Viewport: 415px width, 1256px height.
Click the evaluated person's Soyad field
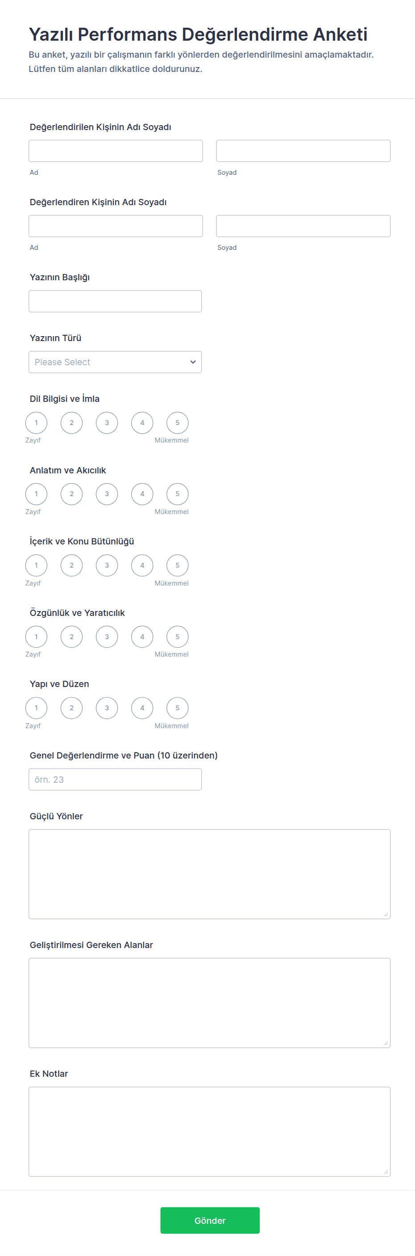[x=303, y=151]
